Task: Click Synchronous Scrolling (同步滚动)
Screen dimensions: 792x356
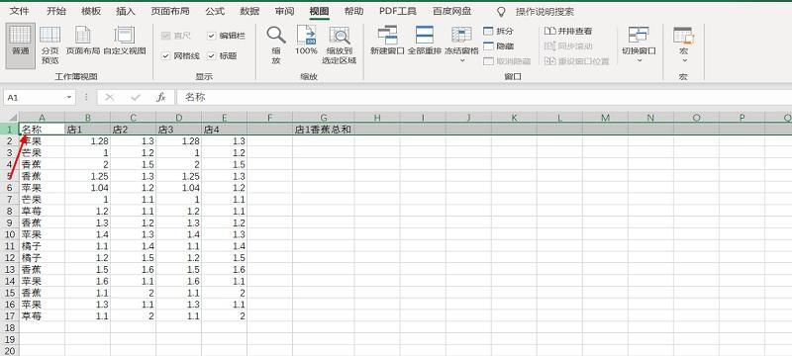Action: click(x=568, y=46)
